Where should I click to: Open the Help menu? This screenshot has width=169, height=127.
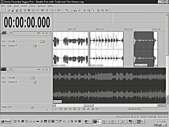click(x=50, y=6)
